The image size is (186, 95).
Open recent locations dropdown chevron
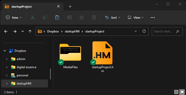(x=22, y=31)
